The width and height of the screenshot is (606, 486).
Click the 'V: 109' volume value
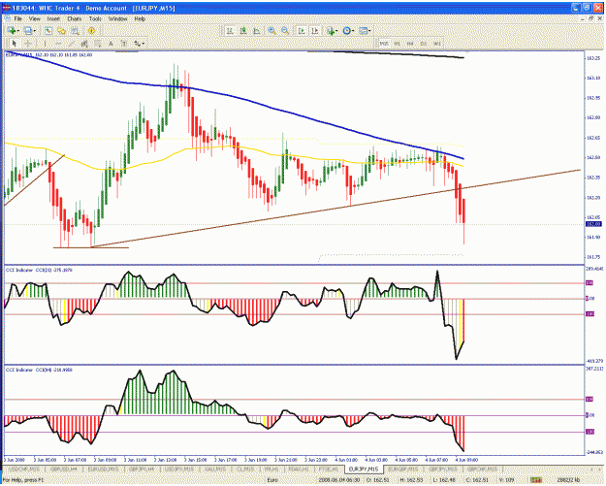(507, 480)
